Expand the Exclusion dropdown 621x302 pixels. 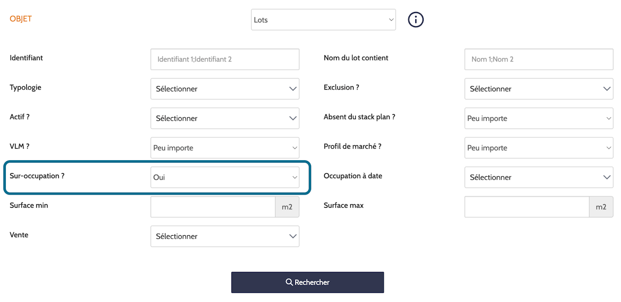[x=539, y=89]
